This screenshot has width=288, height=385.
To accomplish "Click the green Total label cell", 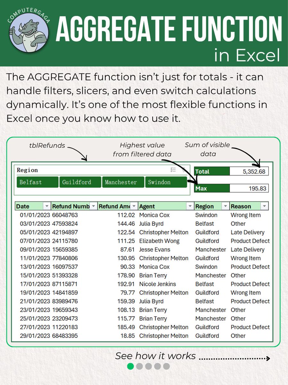I will pyautogui.click(x=212, y=171).
